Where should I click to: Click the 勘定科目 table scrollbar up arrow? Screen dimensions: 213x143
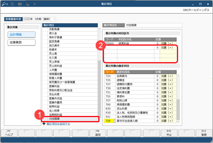[178, 76]
